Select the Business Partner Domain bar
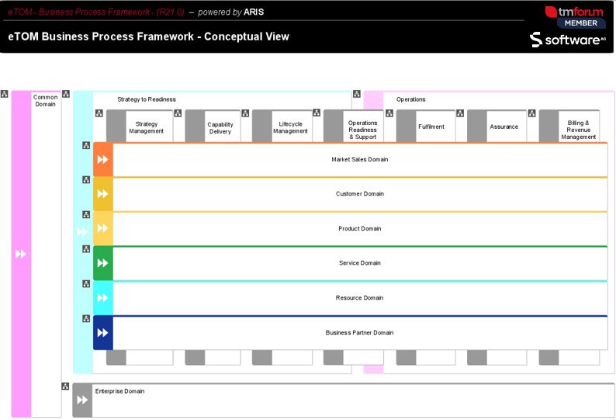This screenshot has height=420, width=616. click(359, 333)
